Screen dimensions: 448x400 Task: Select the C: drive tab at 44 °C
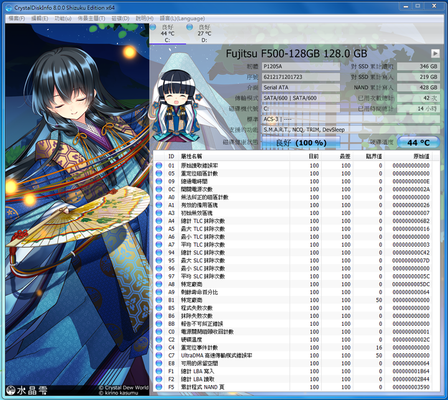pyautogui.click(x=167, y=34)
